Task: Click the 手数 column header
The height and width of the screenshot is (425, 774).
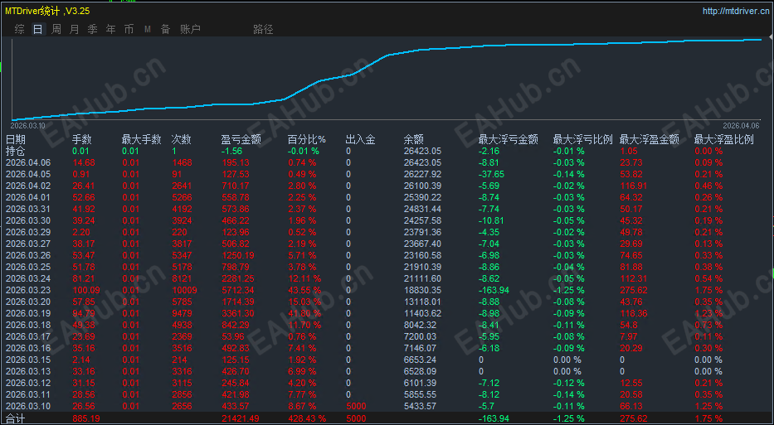Action: (x=82, y=140)
